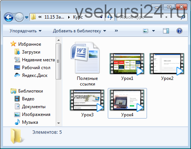
Task: Click the Курс breadcrumb in address bar
Action: (78, 17)
